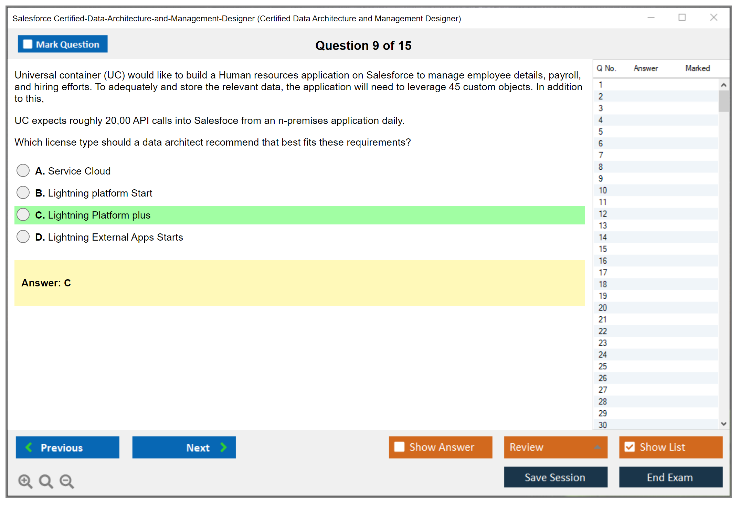
Task: Click the green left arrow on Previous
Action: click(x=29, y=447)
